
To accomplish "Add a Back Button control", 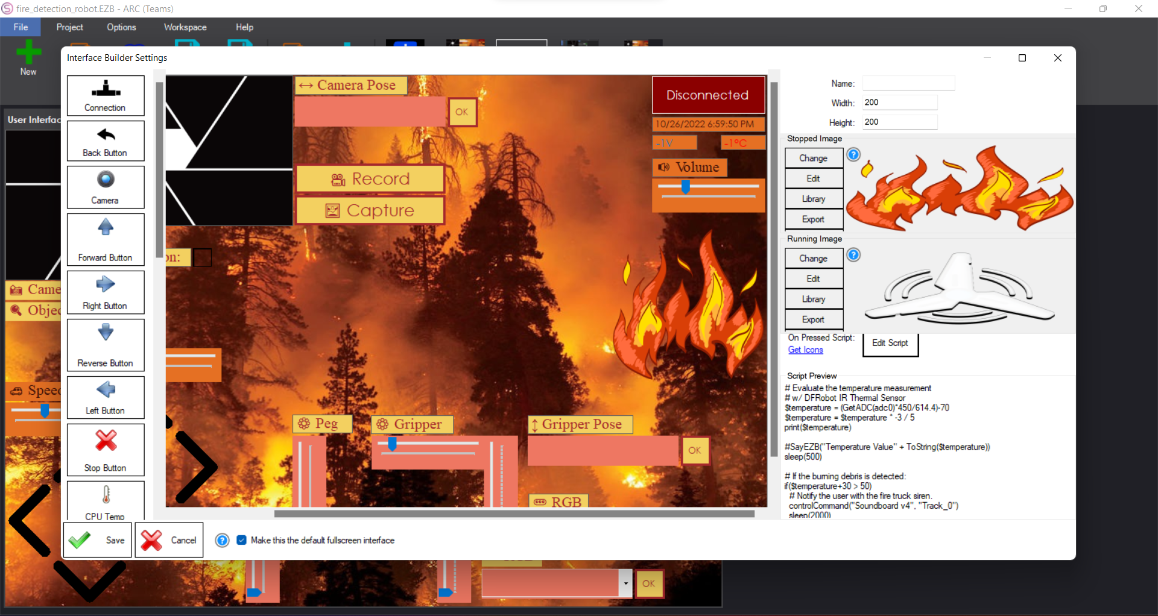I will coord(106,141).
